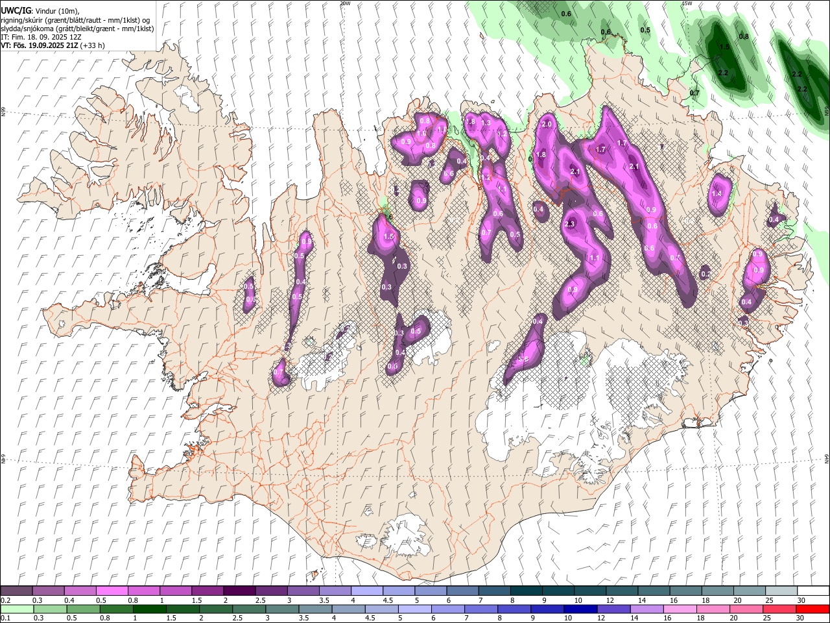Select bright pink swatch between 0.5 and 0.8
The width and height of the screenshot is (830, 623).
pyautogui.click(x=112, y=591)
